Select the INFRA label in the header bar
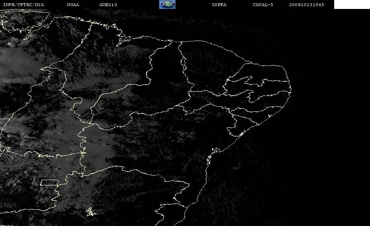The width and height of the screenshot is (370, 226). (219, 4)
